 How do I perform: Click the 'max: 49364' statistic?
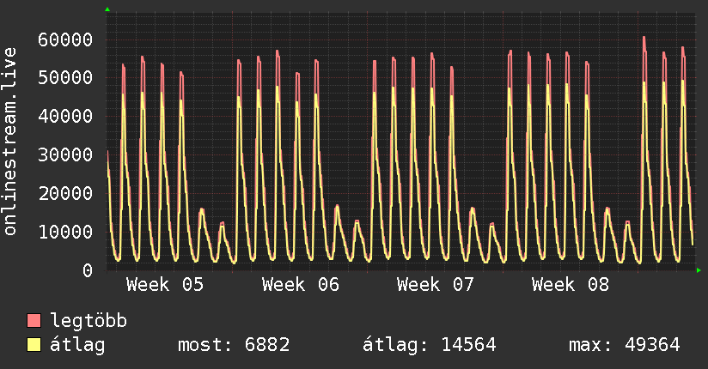624,345
